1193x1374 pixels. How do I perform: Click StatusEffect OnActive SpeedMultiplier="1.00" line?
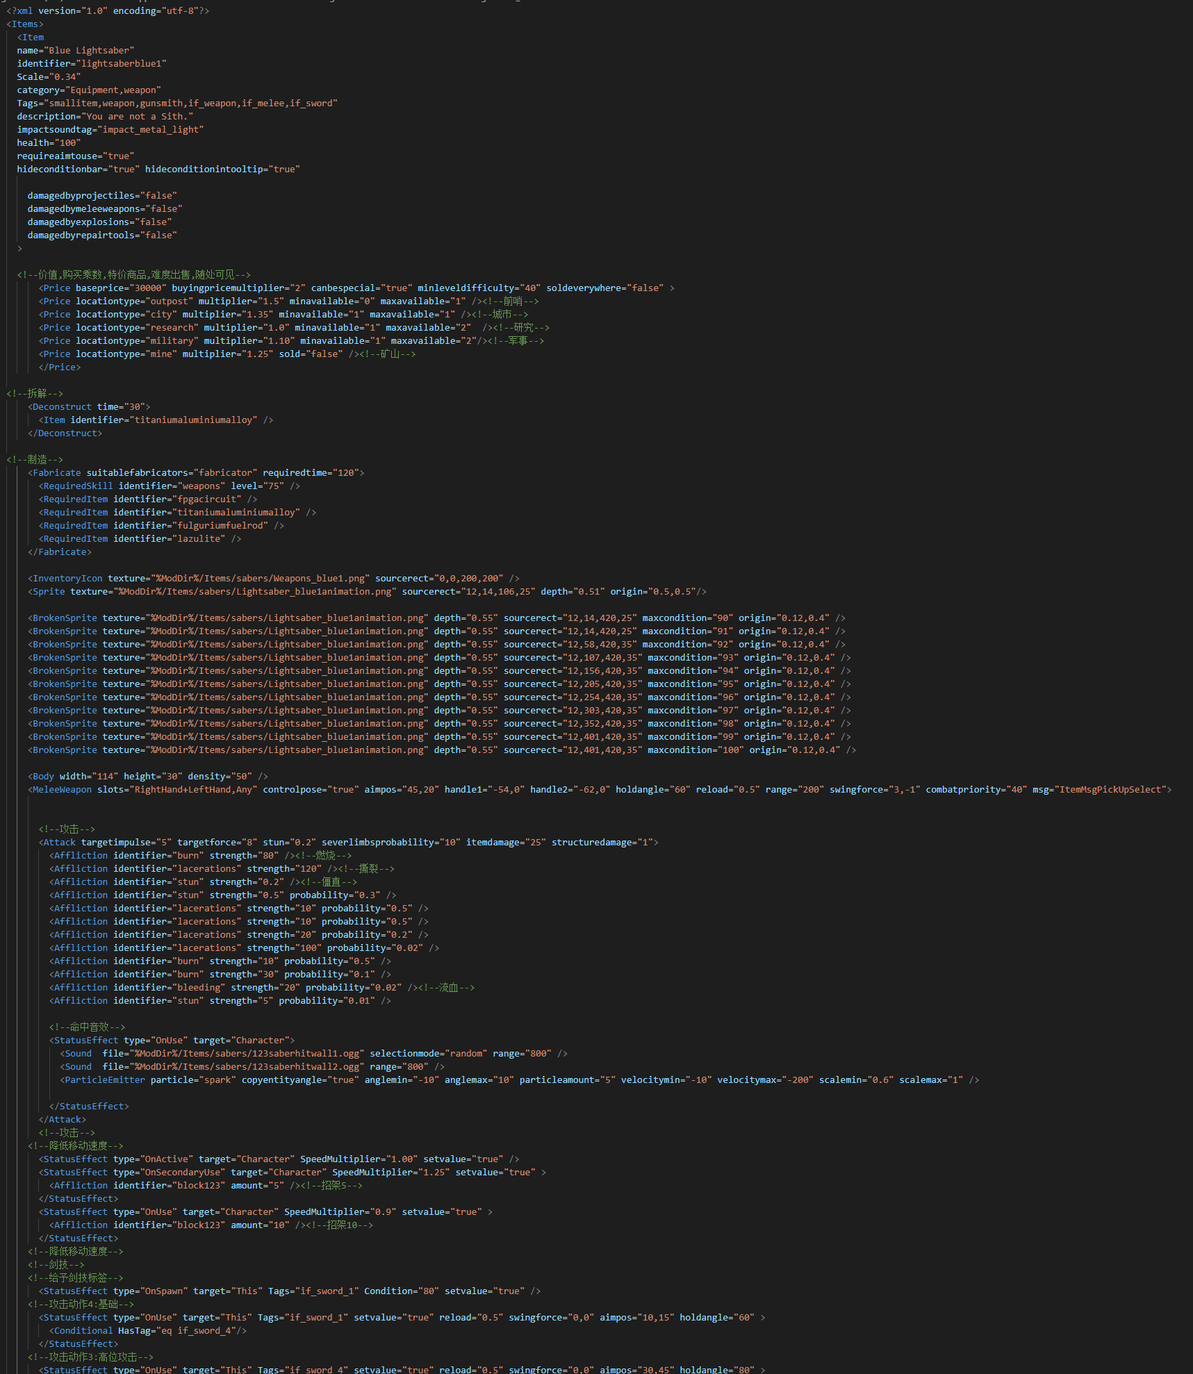(x=279, y=1159)
